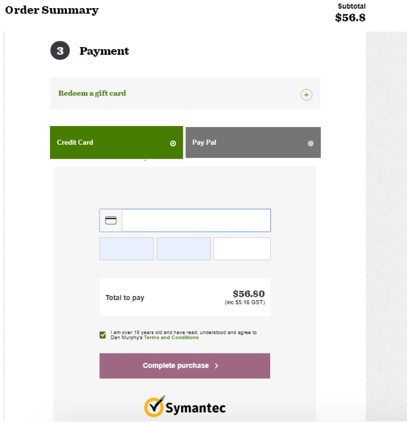407x422 pixels.
Task: Click the $56.80 Total to pay amount
Action: 249,294
